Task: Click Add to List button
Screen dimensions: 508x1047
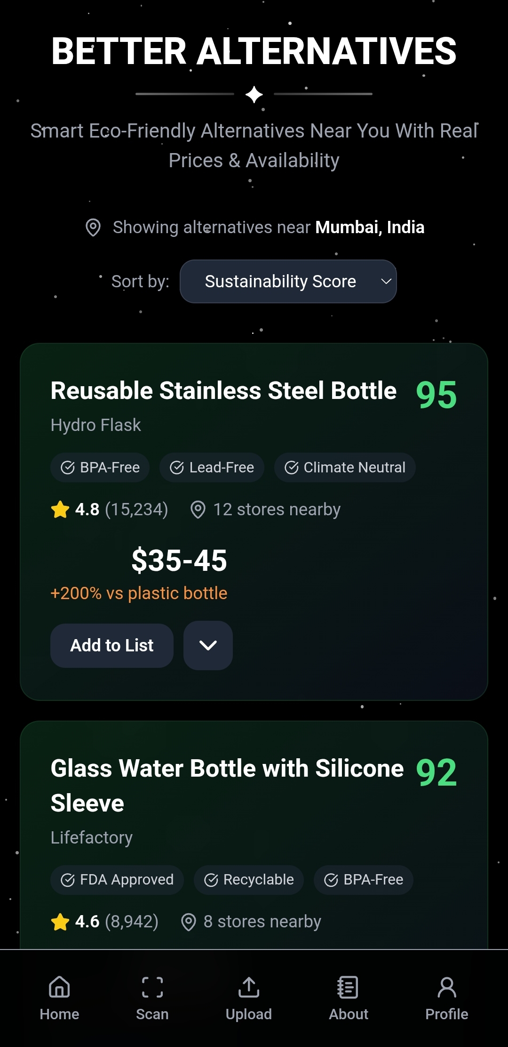Action: (x=112, y=645)
